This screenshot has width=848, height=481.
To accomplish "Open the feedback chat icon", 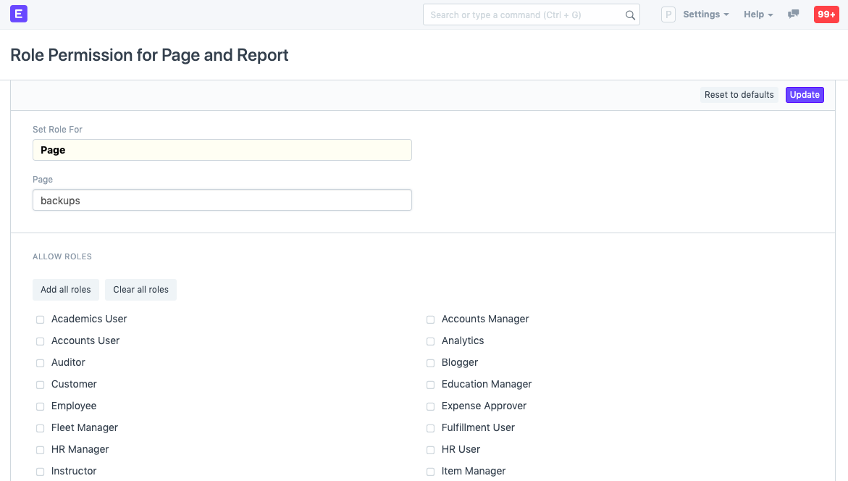I will pyautogui.click(x=793, y=14).
